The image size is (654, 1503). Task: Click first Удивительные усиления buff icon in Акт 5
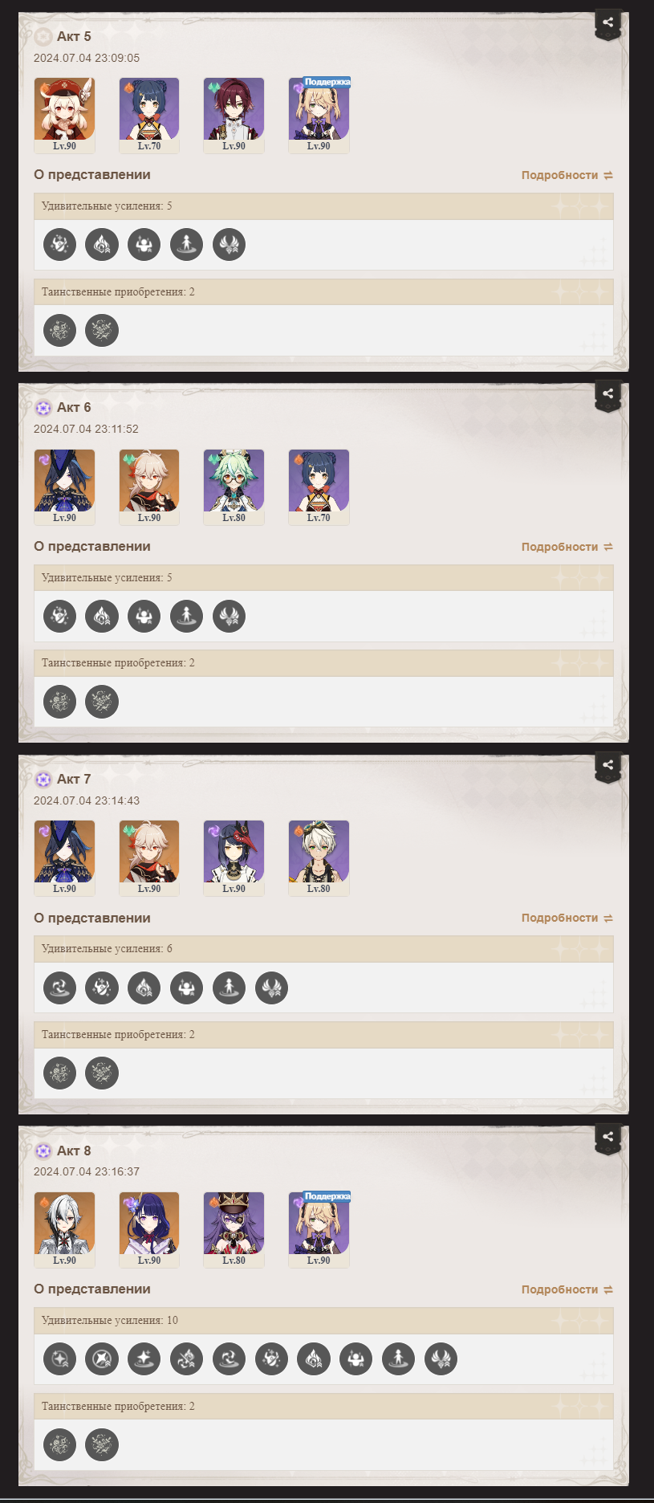(59, 244)
